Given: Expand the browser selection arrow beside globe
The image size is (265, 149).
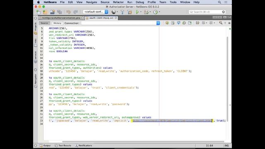Looking at the screenshot, I should click(x=117, y=12).
